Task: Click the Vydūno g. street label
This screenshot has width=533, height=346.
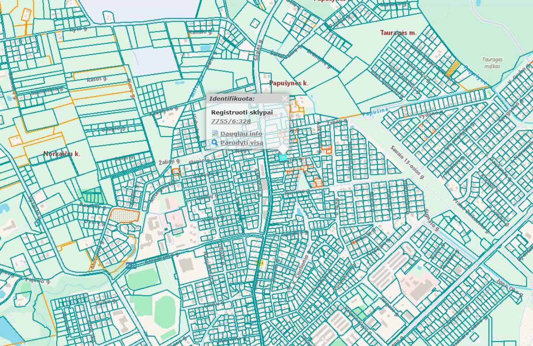Action: point(431,114)
